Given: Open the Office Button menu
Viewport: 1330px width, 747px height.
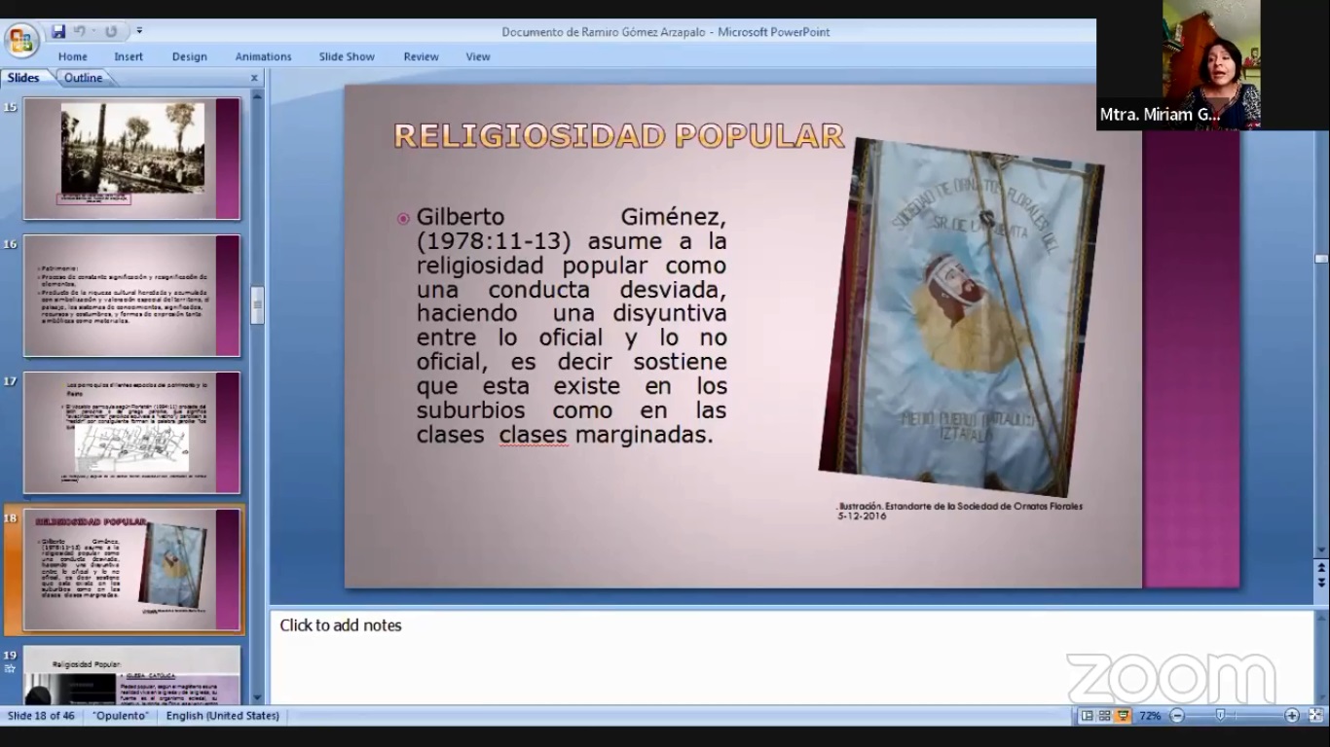Looking at the screenshot, I should (x=20, y=41).
